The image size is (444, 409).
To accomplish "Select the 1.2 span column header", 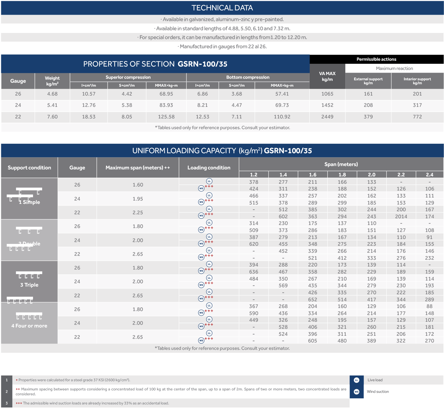I will [x=254, y=175].
